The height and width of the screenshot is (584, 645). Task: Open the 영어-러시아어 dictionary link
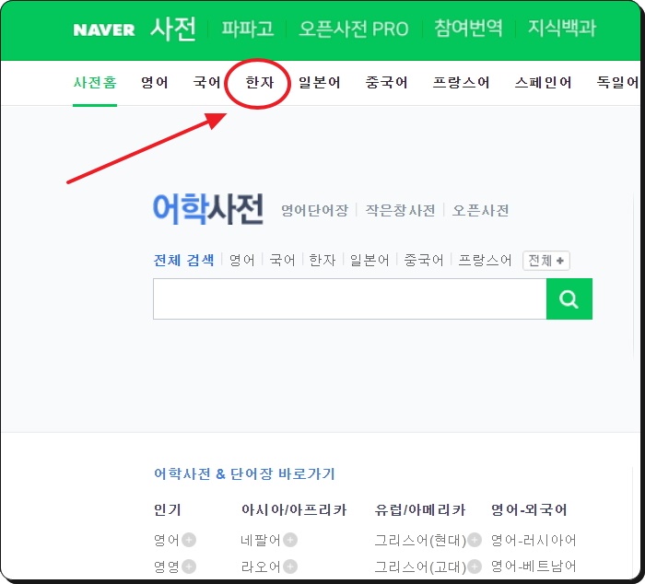[534, 540]
